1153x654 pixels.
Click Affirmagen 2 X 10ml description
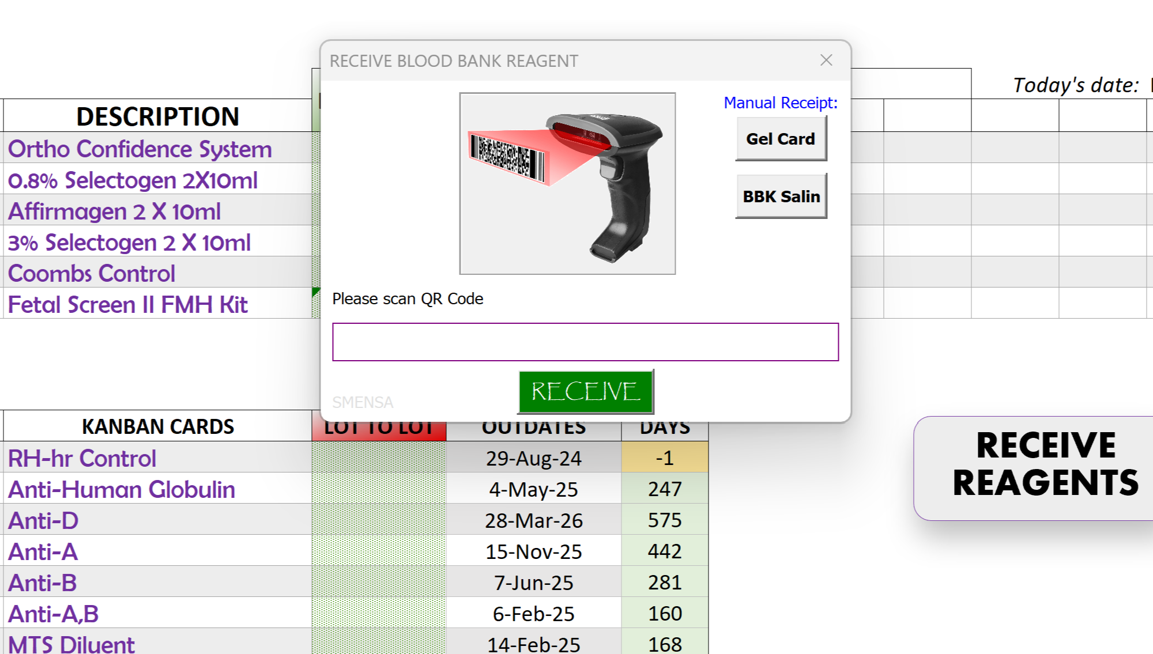click(114, 211)
